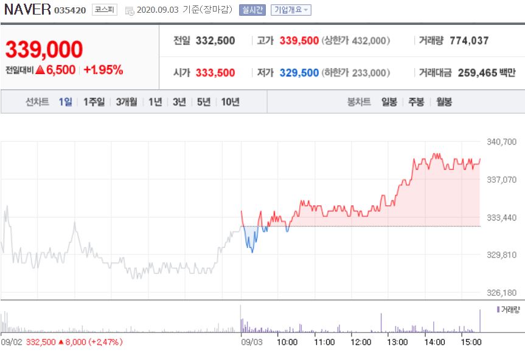This screenshot has height=356, width=525.
Task: Click the 시가 value 333,500
Action: [x=215, y=72]
